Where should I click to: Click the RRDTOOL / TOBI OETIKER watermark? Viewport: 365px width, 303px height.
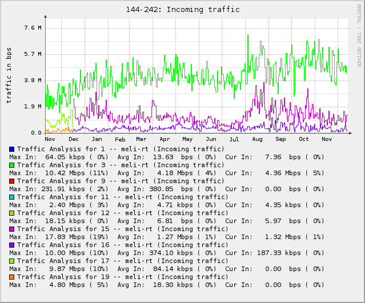[x=359, y=35]
